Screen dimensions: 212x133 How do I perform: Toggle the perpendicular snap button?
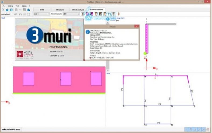tap(195, 130)
